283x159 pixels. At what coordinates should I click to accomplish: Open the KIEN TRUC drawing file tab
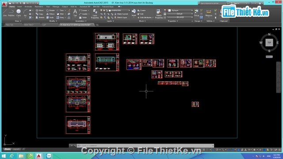[29, 25]
